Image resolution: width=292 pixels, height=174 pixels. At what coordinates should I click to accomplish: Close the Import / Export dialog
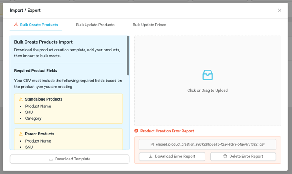tap(280, 11)
